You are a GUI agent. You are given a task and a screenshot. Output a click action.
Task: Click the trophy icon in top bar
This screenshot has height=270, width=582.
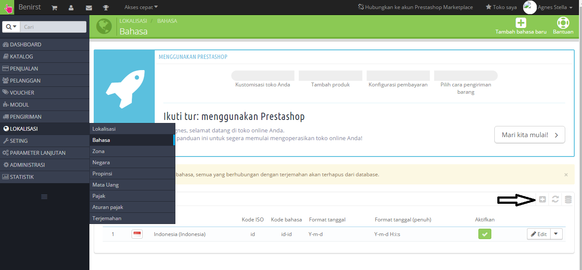point(106,7)
